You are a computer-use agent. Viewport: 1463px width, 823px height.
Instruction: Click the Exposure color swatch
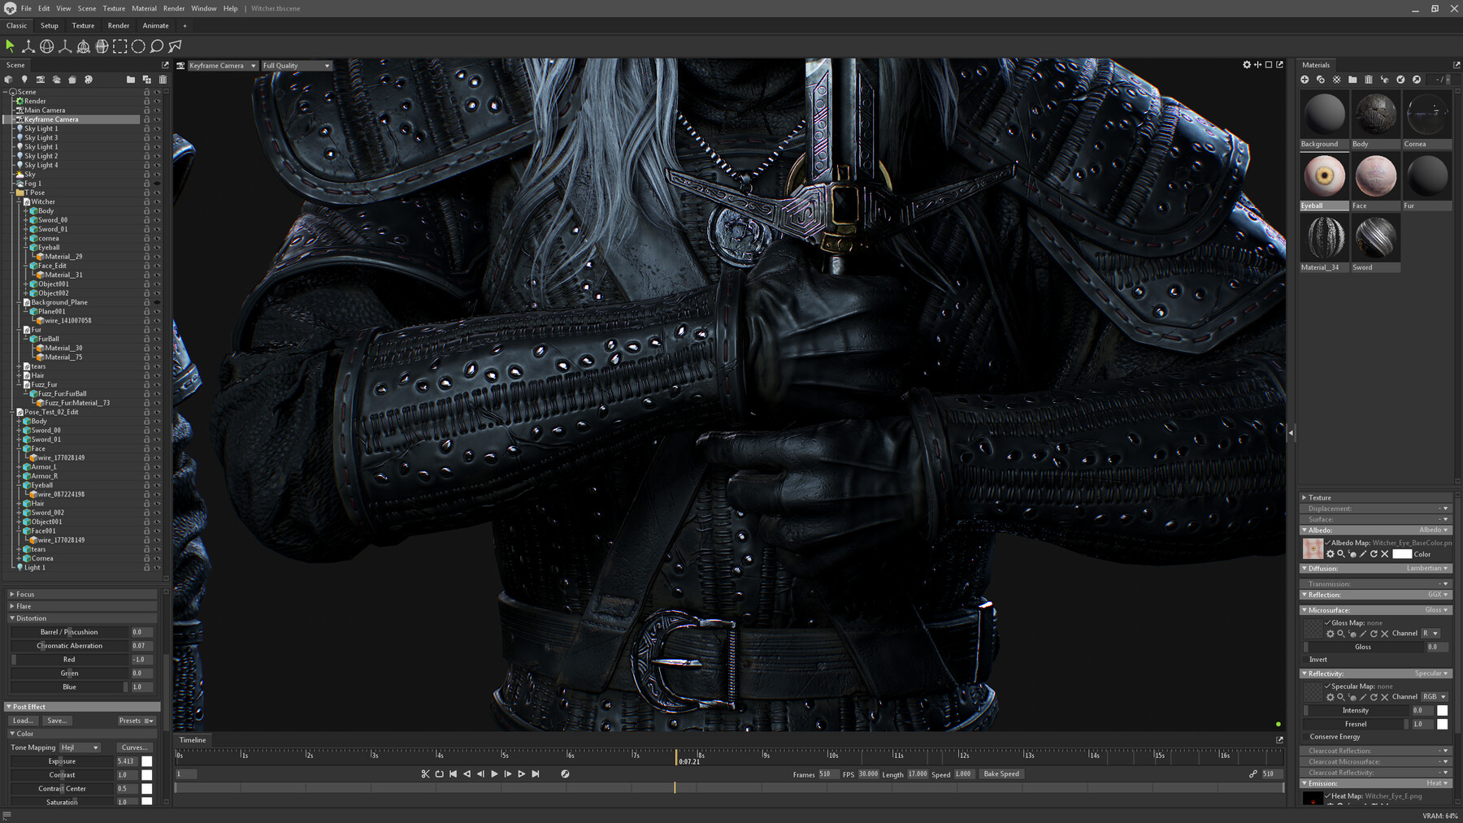[146, 761]
